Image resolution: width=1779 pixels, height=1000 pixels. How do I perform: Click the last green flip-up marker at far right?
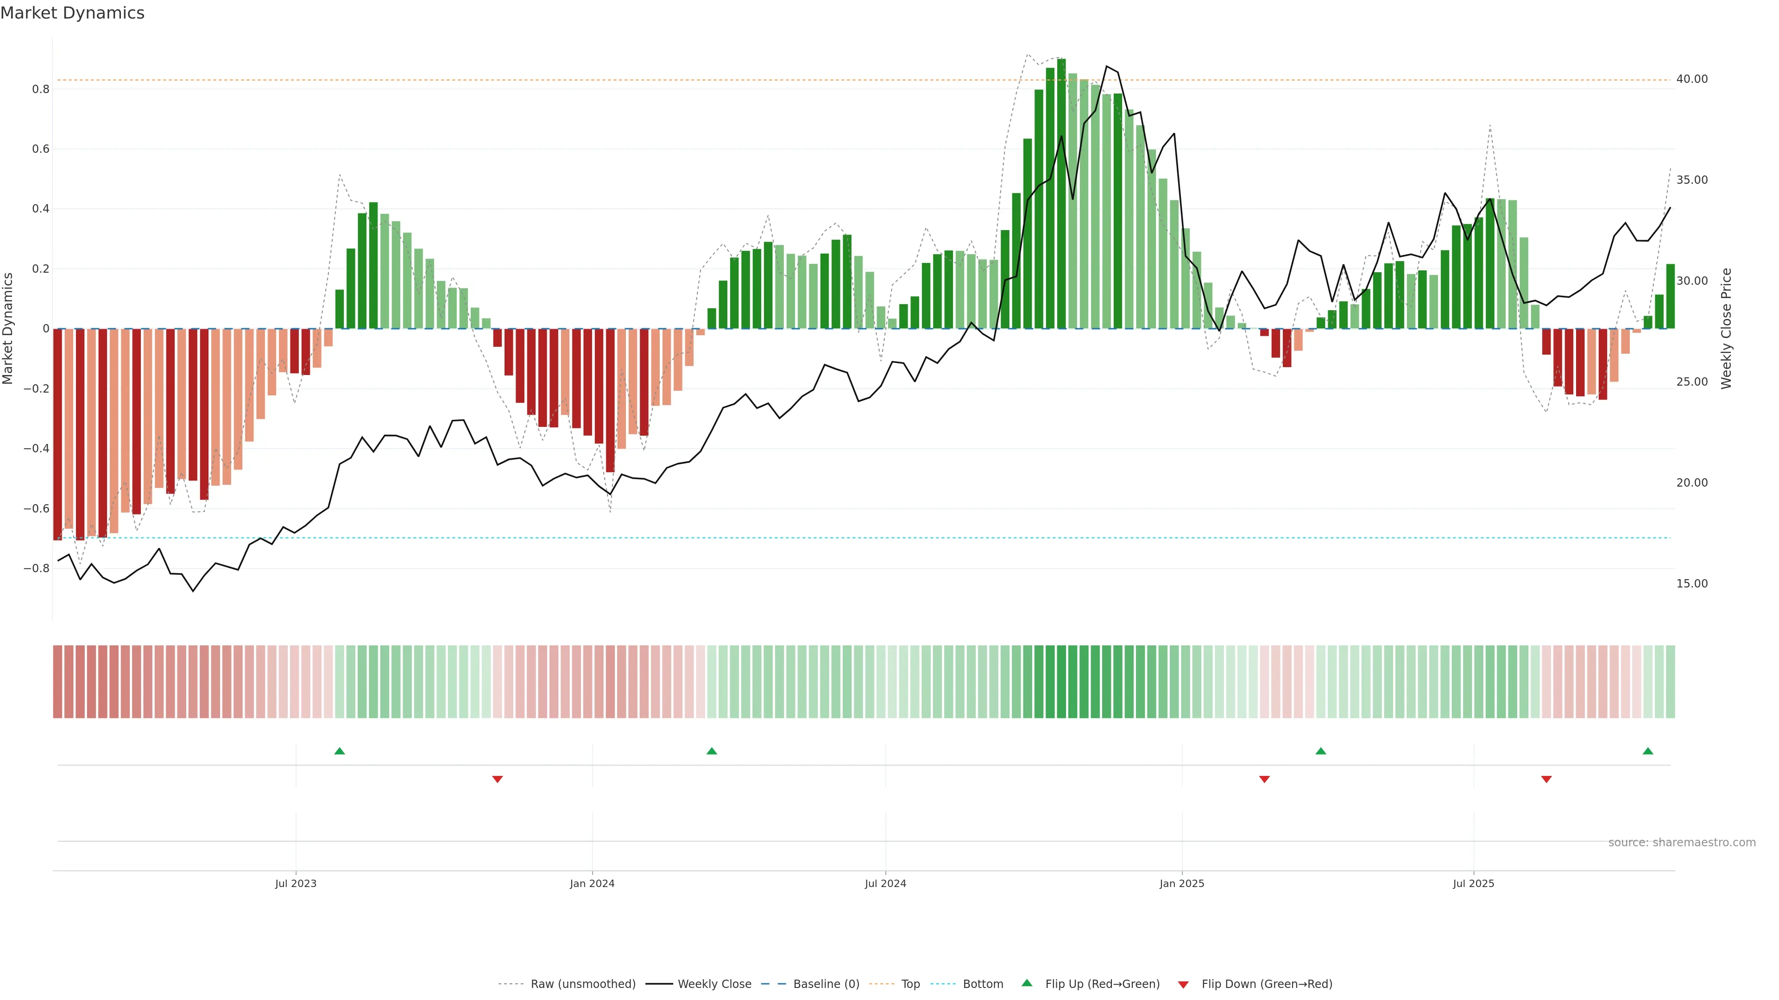[x=1648, y=751]
